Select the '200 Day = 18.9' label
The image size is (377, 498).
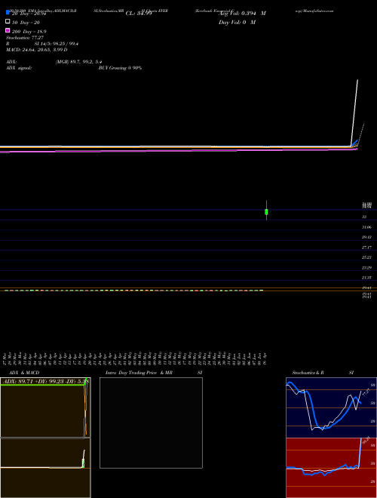(x=29, y=32)
